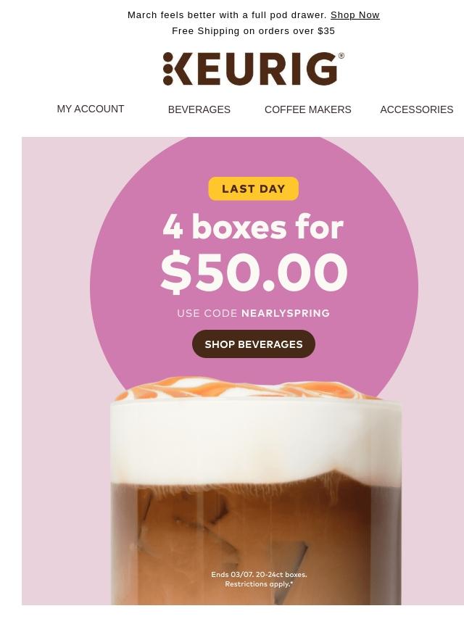
Task: Click 'Free Shipping on orders over $35' text
Action: coord(254,30)
